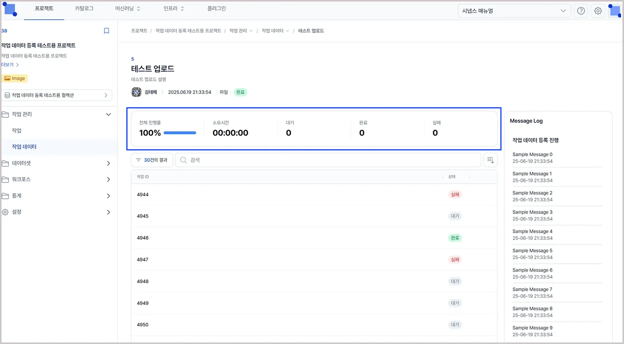Viewport: 624px width, 344px height.
Task: Open the 인프라 menu
Action: click(x=174, y=9)
